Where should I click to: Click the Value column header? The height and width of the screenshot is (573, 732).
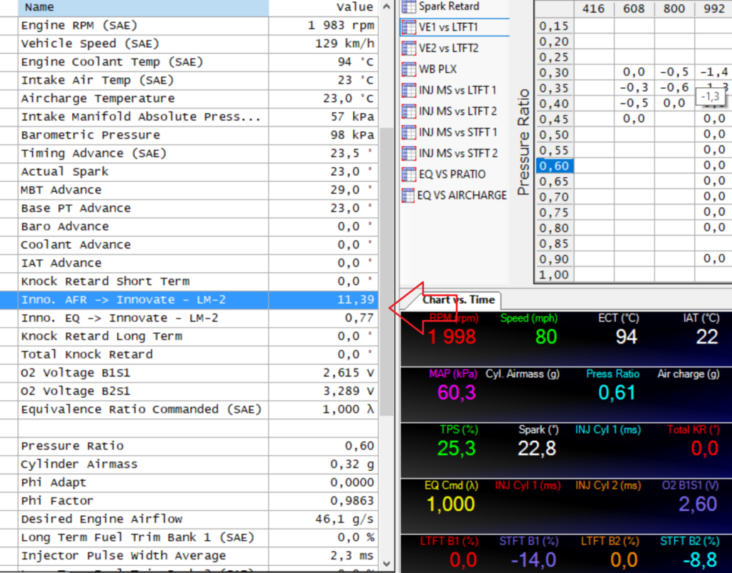[355, 7]
